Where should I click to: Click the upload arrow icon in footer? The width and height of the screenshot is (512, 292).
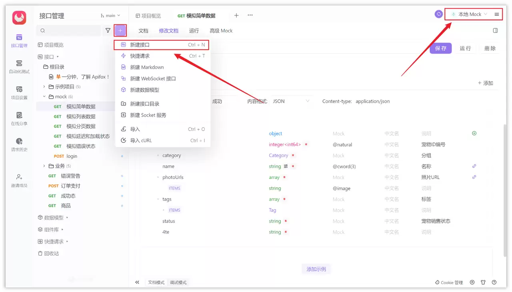pyautogui.click(x=472, y=282)
